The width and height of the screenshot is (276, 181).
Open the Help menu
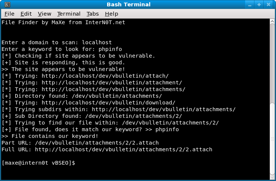pyautogui.click(x=112, y=14)
